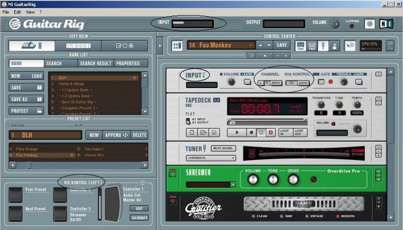The width and height of the screenshot is (403, 230).
Task: Open the Foo Monkey preset dropdown
Action: (x=250, y=45)
